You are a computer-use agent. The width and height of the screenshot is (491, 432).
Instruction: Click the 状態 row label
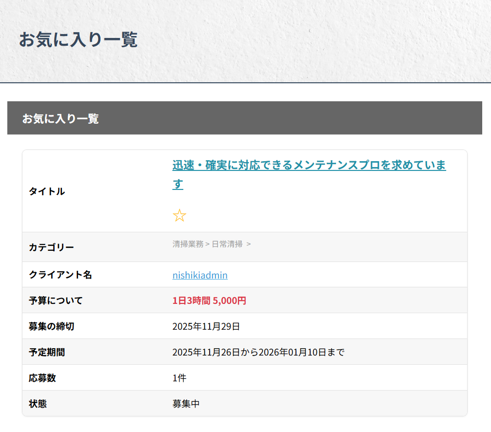tap(38, 404)
